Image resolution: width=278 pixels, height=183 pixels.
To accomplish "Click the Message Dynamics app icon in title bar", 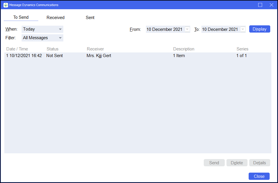I will point(5,5).
